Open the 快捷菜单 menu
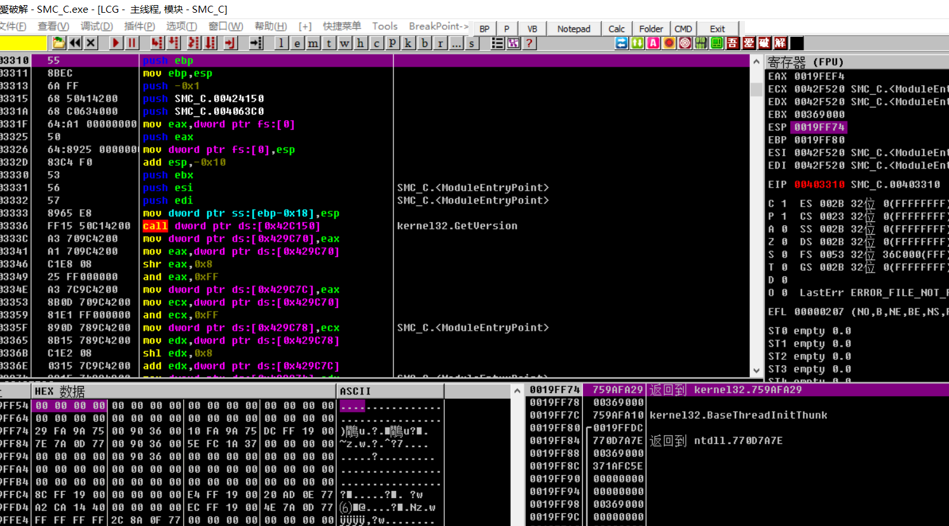The width and height of the screenshot is (949, 526). pos(342,26)
